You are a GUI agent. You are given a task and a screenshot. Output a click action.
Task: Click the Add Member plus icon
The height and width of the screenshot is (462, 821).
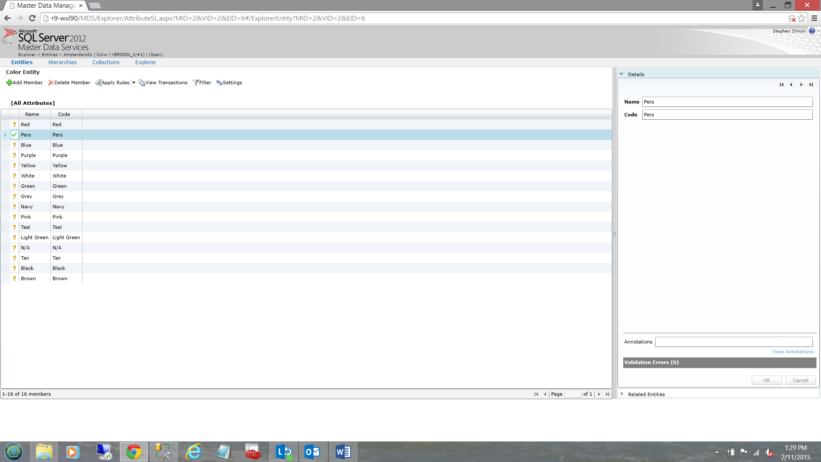click(9, 83)
